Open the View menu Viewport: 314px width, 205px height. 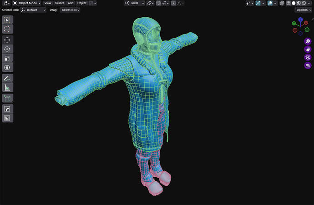[x=48, y=3]
